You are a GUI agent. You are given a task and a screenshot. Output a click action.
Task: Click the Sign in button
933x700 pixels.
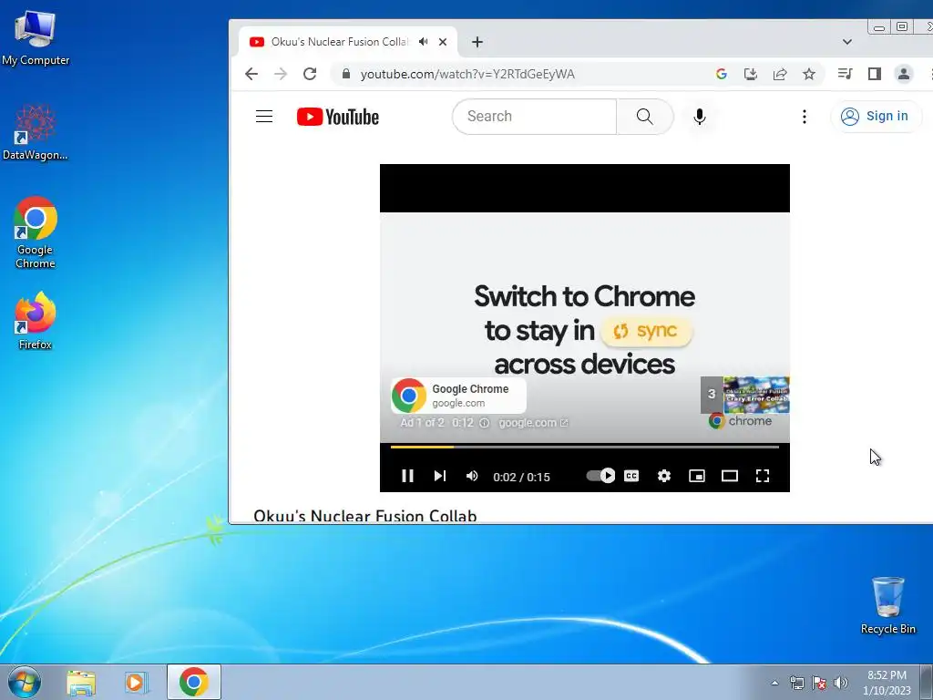point(876,116)
